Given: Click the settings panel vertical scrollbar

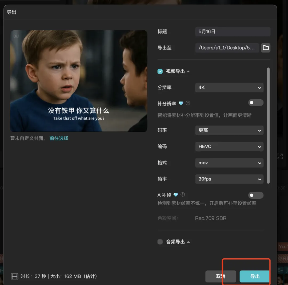Looking at the screenshot, I should click(x=268, y=125).
